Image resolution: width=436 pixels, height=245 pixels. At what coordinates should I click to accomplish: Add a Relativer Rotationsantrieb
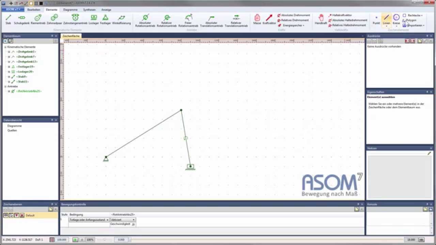[x=167, y=20]
